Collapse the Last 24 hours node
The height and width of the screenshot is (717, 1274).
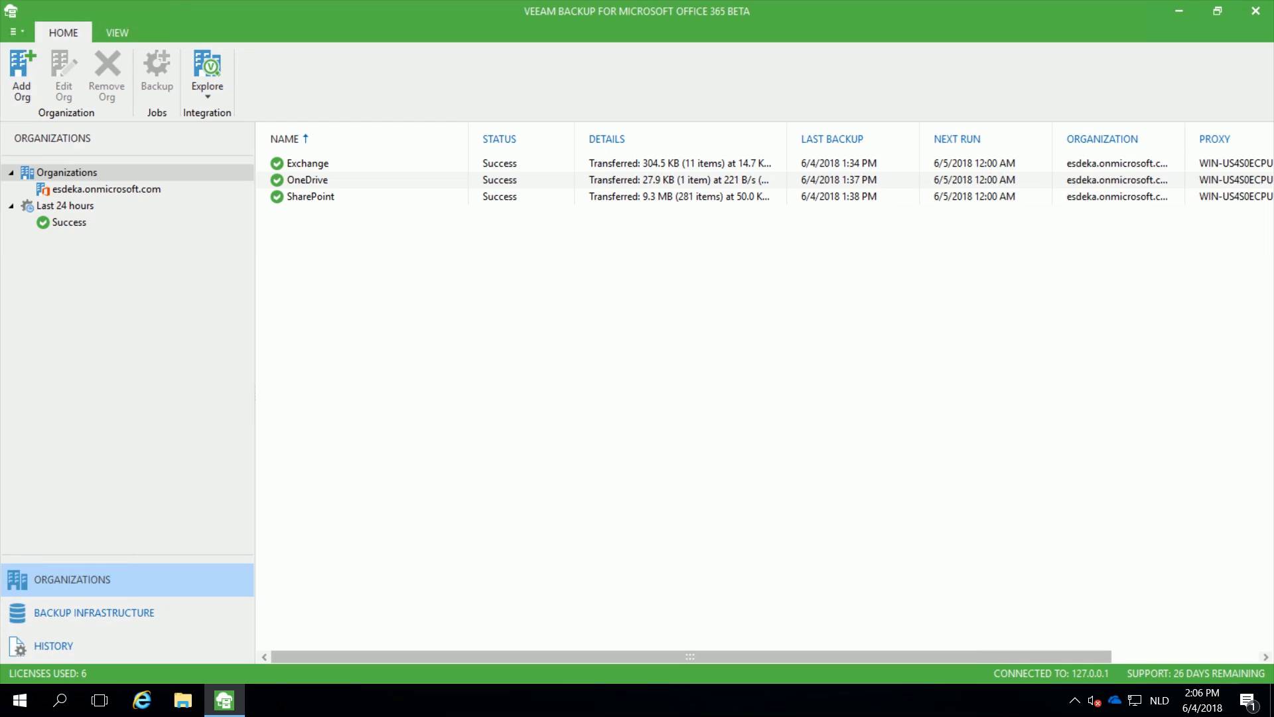(11, 206)
